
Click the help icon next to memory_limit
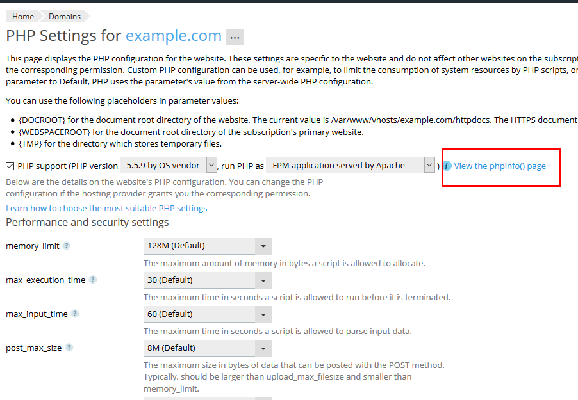tap(67, 246)
